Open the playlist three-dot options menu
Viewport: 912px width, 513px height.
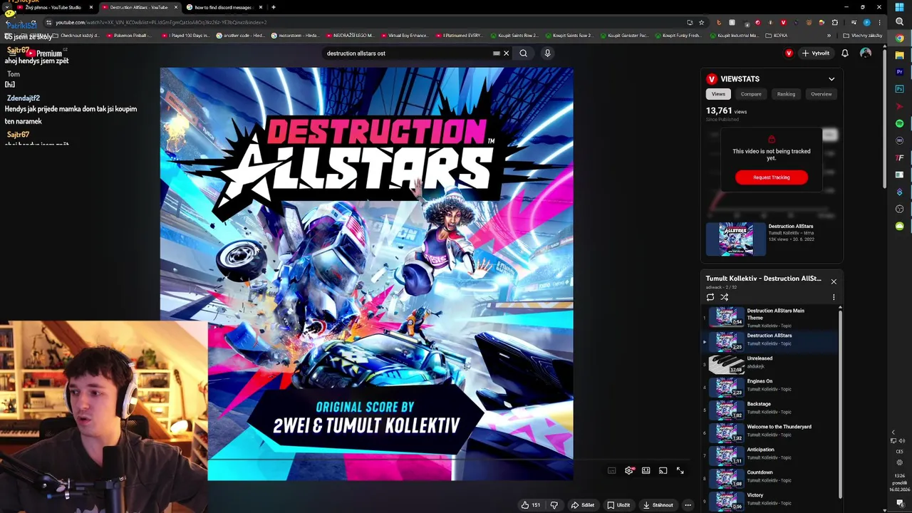point(834,297)
